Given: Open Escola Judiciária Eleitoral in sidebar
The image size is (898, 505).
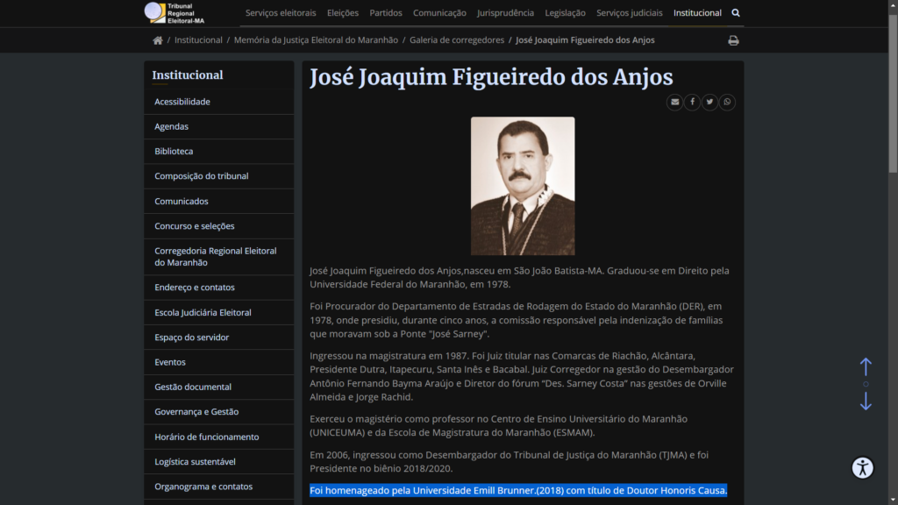Looking at the screenshot, I should click(203, 313).
